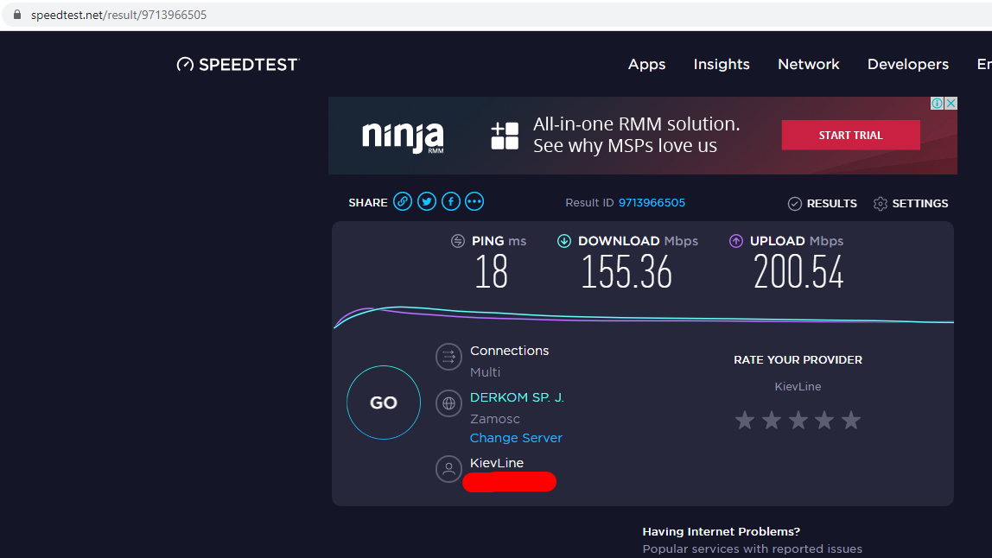
Task: Click the Ninja RMM ad banner logo
Action: coord(403,137)
